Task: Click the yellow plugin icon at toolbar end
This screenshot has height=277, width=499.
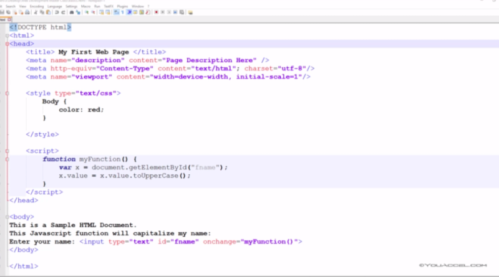Action: pos(190,12)
